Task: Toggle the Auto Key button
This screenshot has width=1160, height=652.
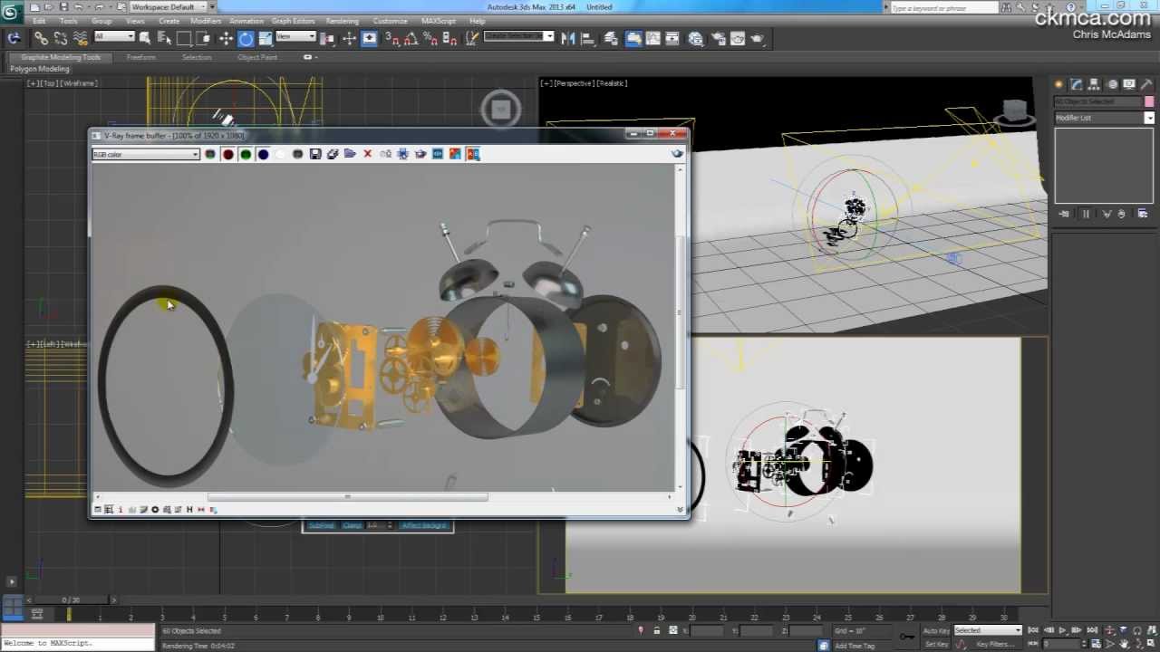Action: coord(935,630)
